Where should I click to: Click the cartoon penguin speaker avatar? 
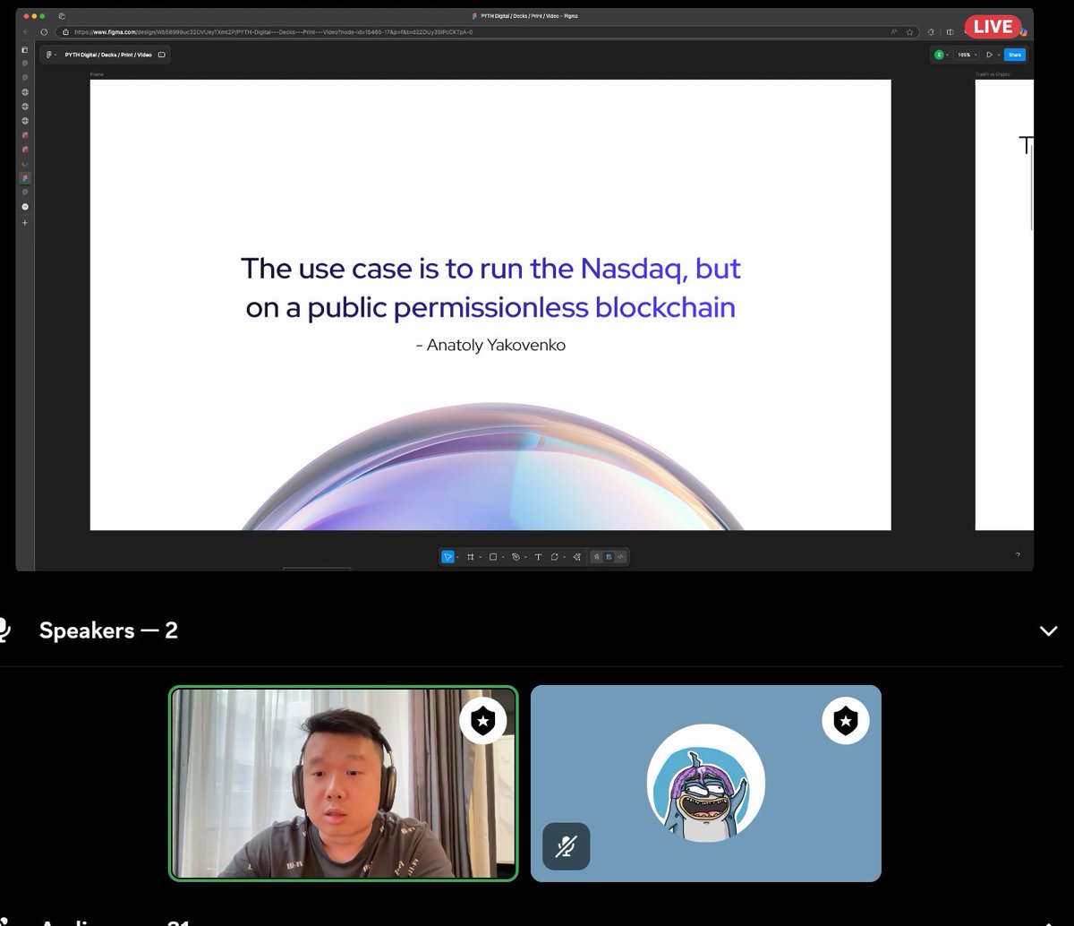tap(706, 784)
